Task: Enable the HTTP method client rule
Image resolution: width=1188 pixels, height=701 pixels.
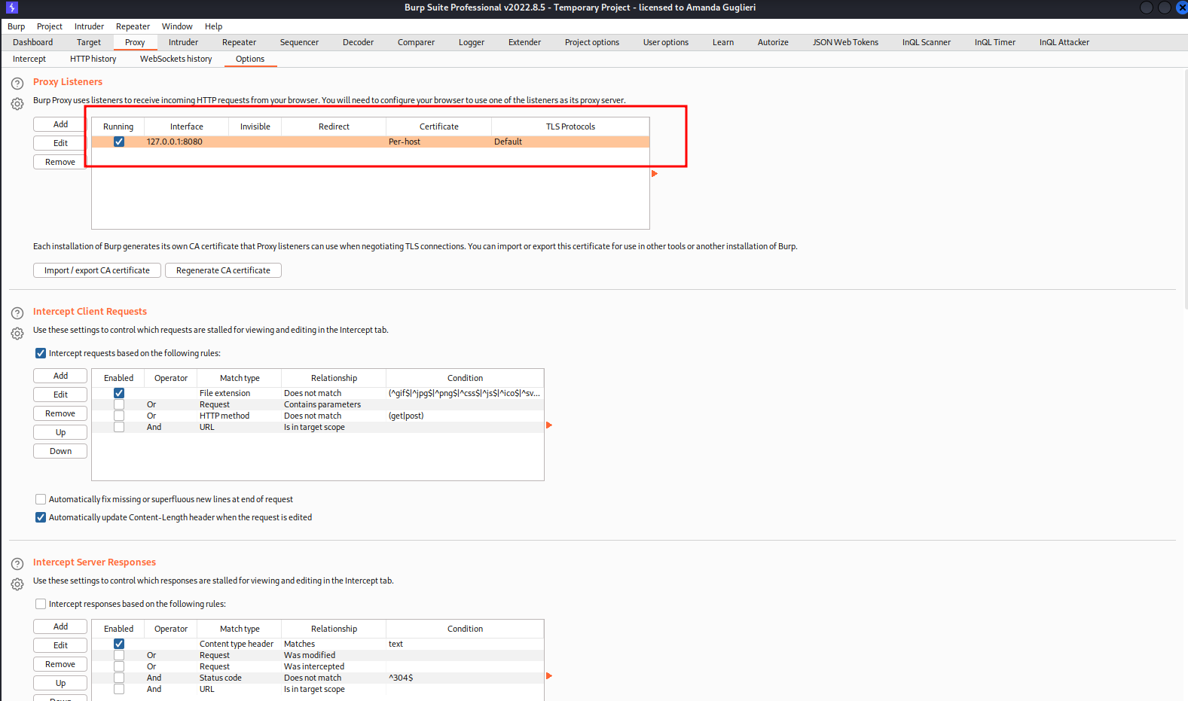Action: 119,416
